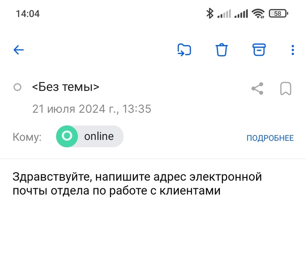This screenshot has width=306, height=260.
Task: Expand details via ПОДРОБНЕЕ
Action: [270, 138]
